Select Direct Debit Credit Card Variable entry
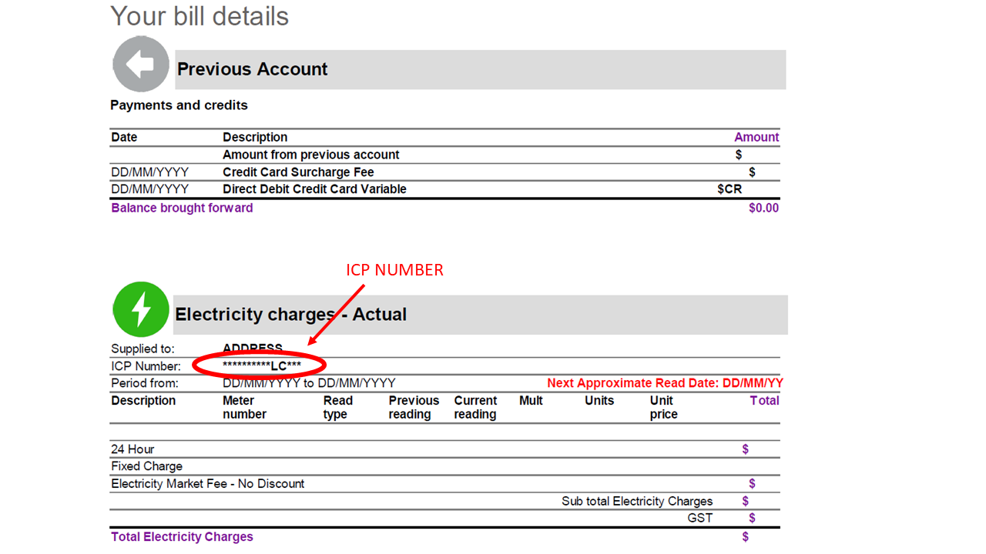 tap(314, 189)
